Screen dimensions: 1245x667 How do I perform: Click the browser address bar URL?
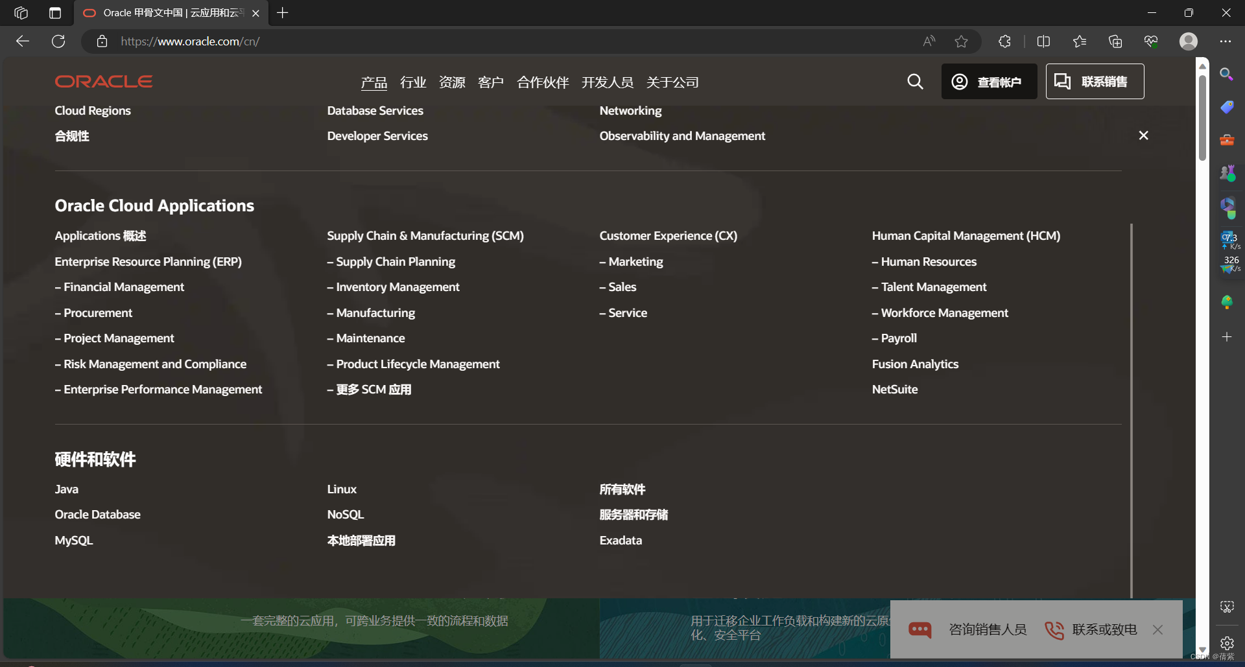tap(190, 41)
